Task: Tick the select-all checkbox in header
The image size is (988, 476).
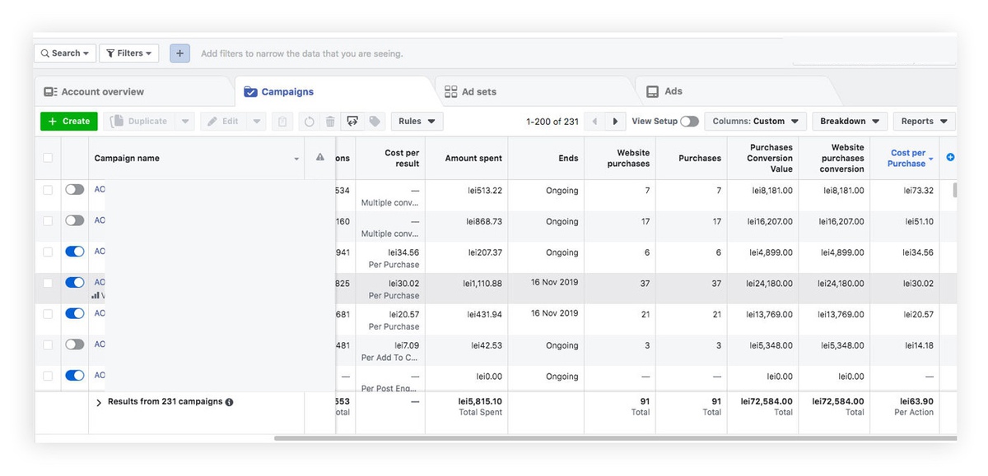Action: (48, 158)
